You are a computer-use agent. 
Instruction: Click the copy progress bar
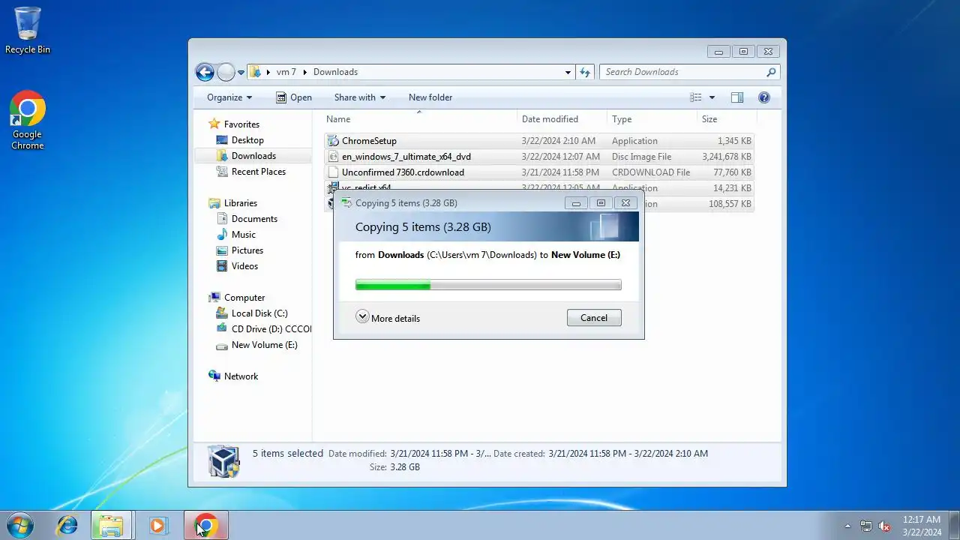tap(488, 285)
